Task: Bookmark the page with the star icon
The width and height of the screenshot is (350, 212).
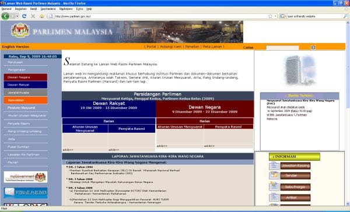Action: click(270, 16)
